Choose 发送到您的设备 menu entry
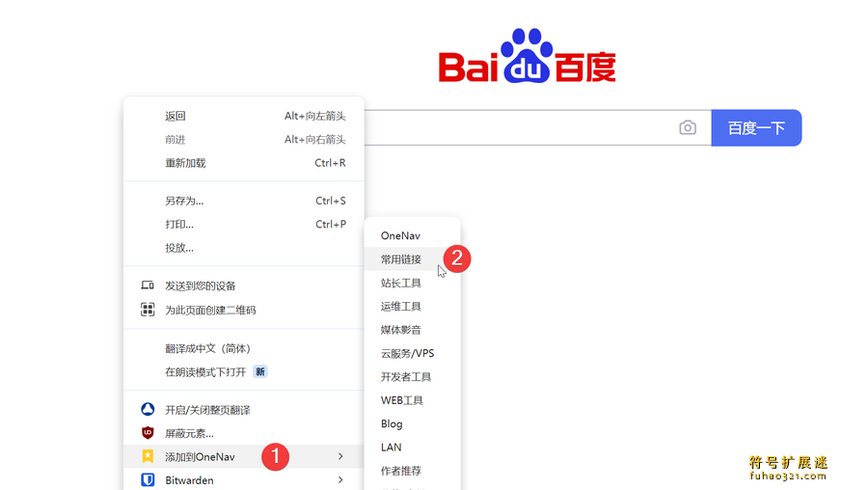 (244, 286)
